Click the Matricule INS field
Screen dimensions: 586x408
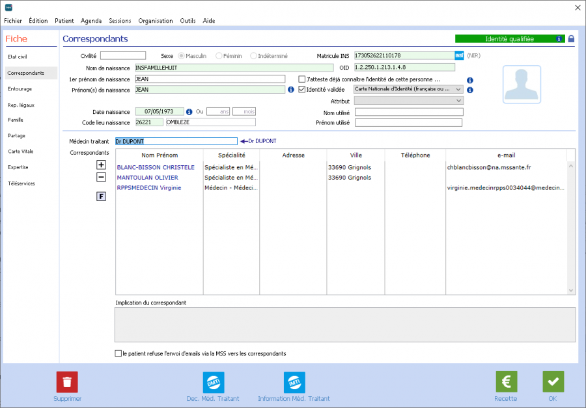[404, 56]
